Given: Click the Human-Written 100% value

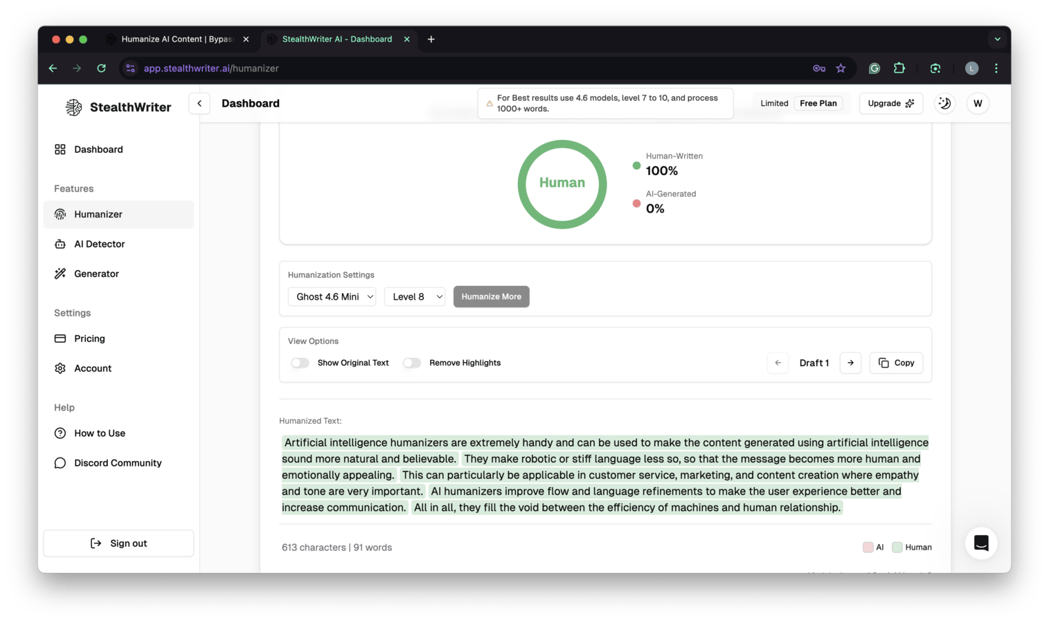Looking at the screenshot, I should click(x=662, y=171).
